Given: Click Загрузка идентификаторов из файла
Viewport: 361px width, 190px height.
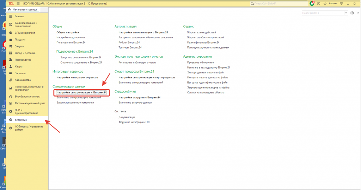Looking at the screenshot, I should click(208, 88).
